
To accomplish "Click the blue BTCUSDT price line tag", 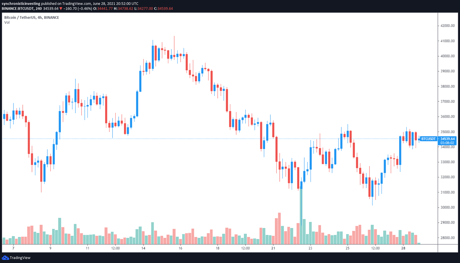I will 428,139.
